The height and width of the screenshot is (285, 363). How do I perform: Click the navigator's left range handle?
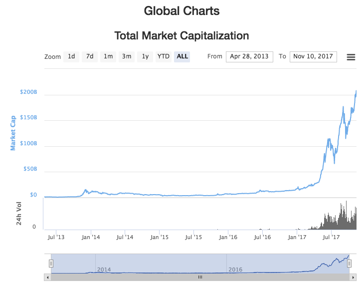pos(51,263)
